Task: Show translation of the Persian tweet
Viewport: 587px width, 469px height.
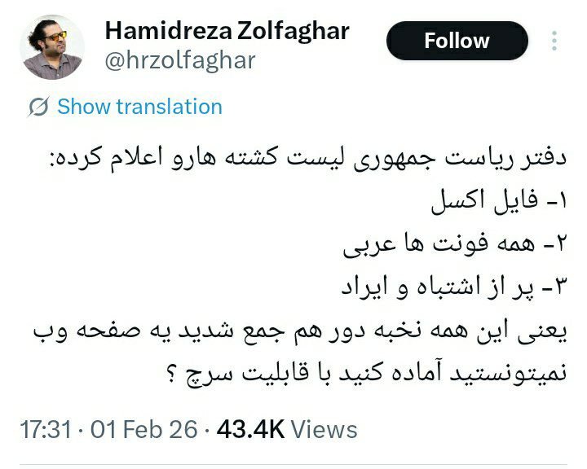Action: 139,107
